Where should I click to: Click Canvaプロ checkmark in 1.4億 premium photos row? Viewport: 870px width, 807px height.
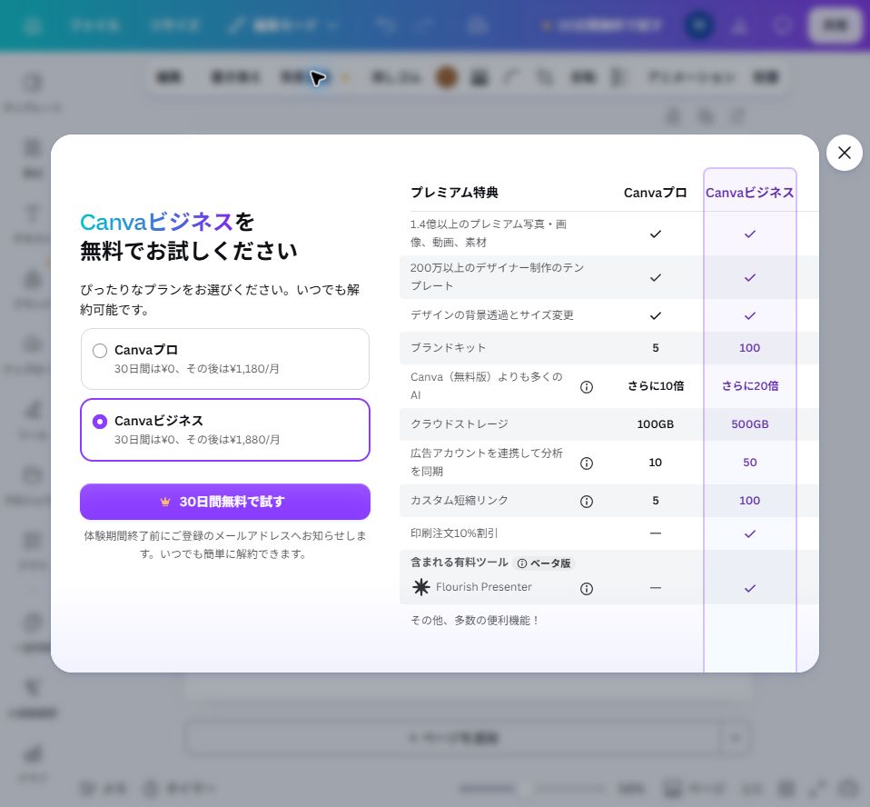click(656, 234)
